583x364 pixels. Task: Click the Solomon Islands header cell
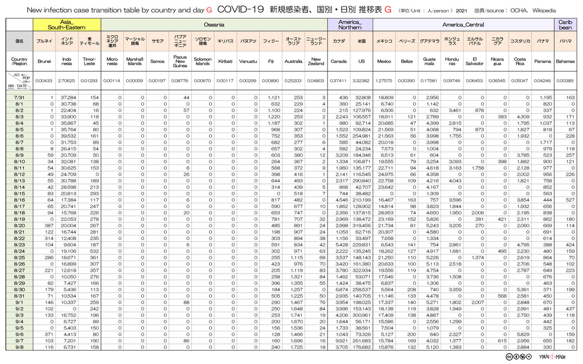(203, 62)
